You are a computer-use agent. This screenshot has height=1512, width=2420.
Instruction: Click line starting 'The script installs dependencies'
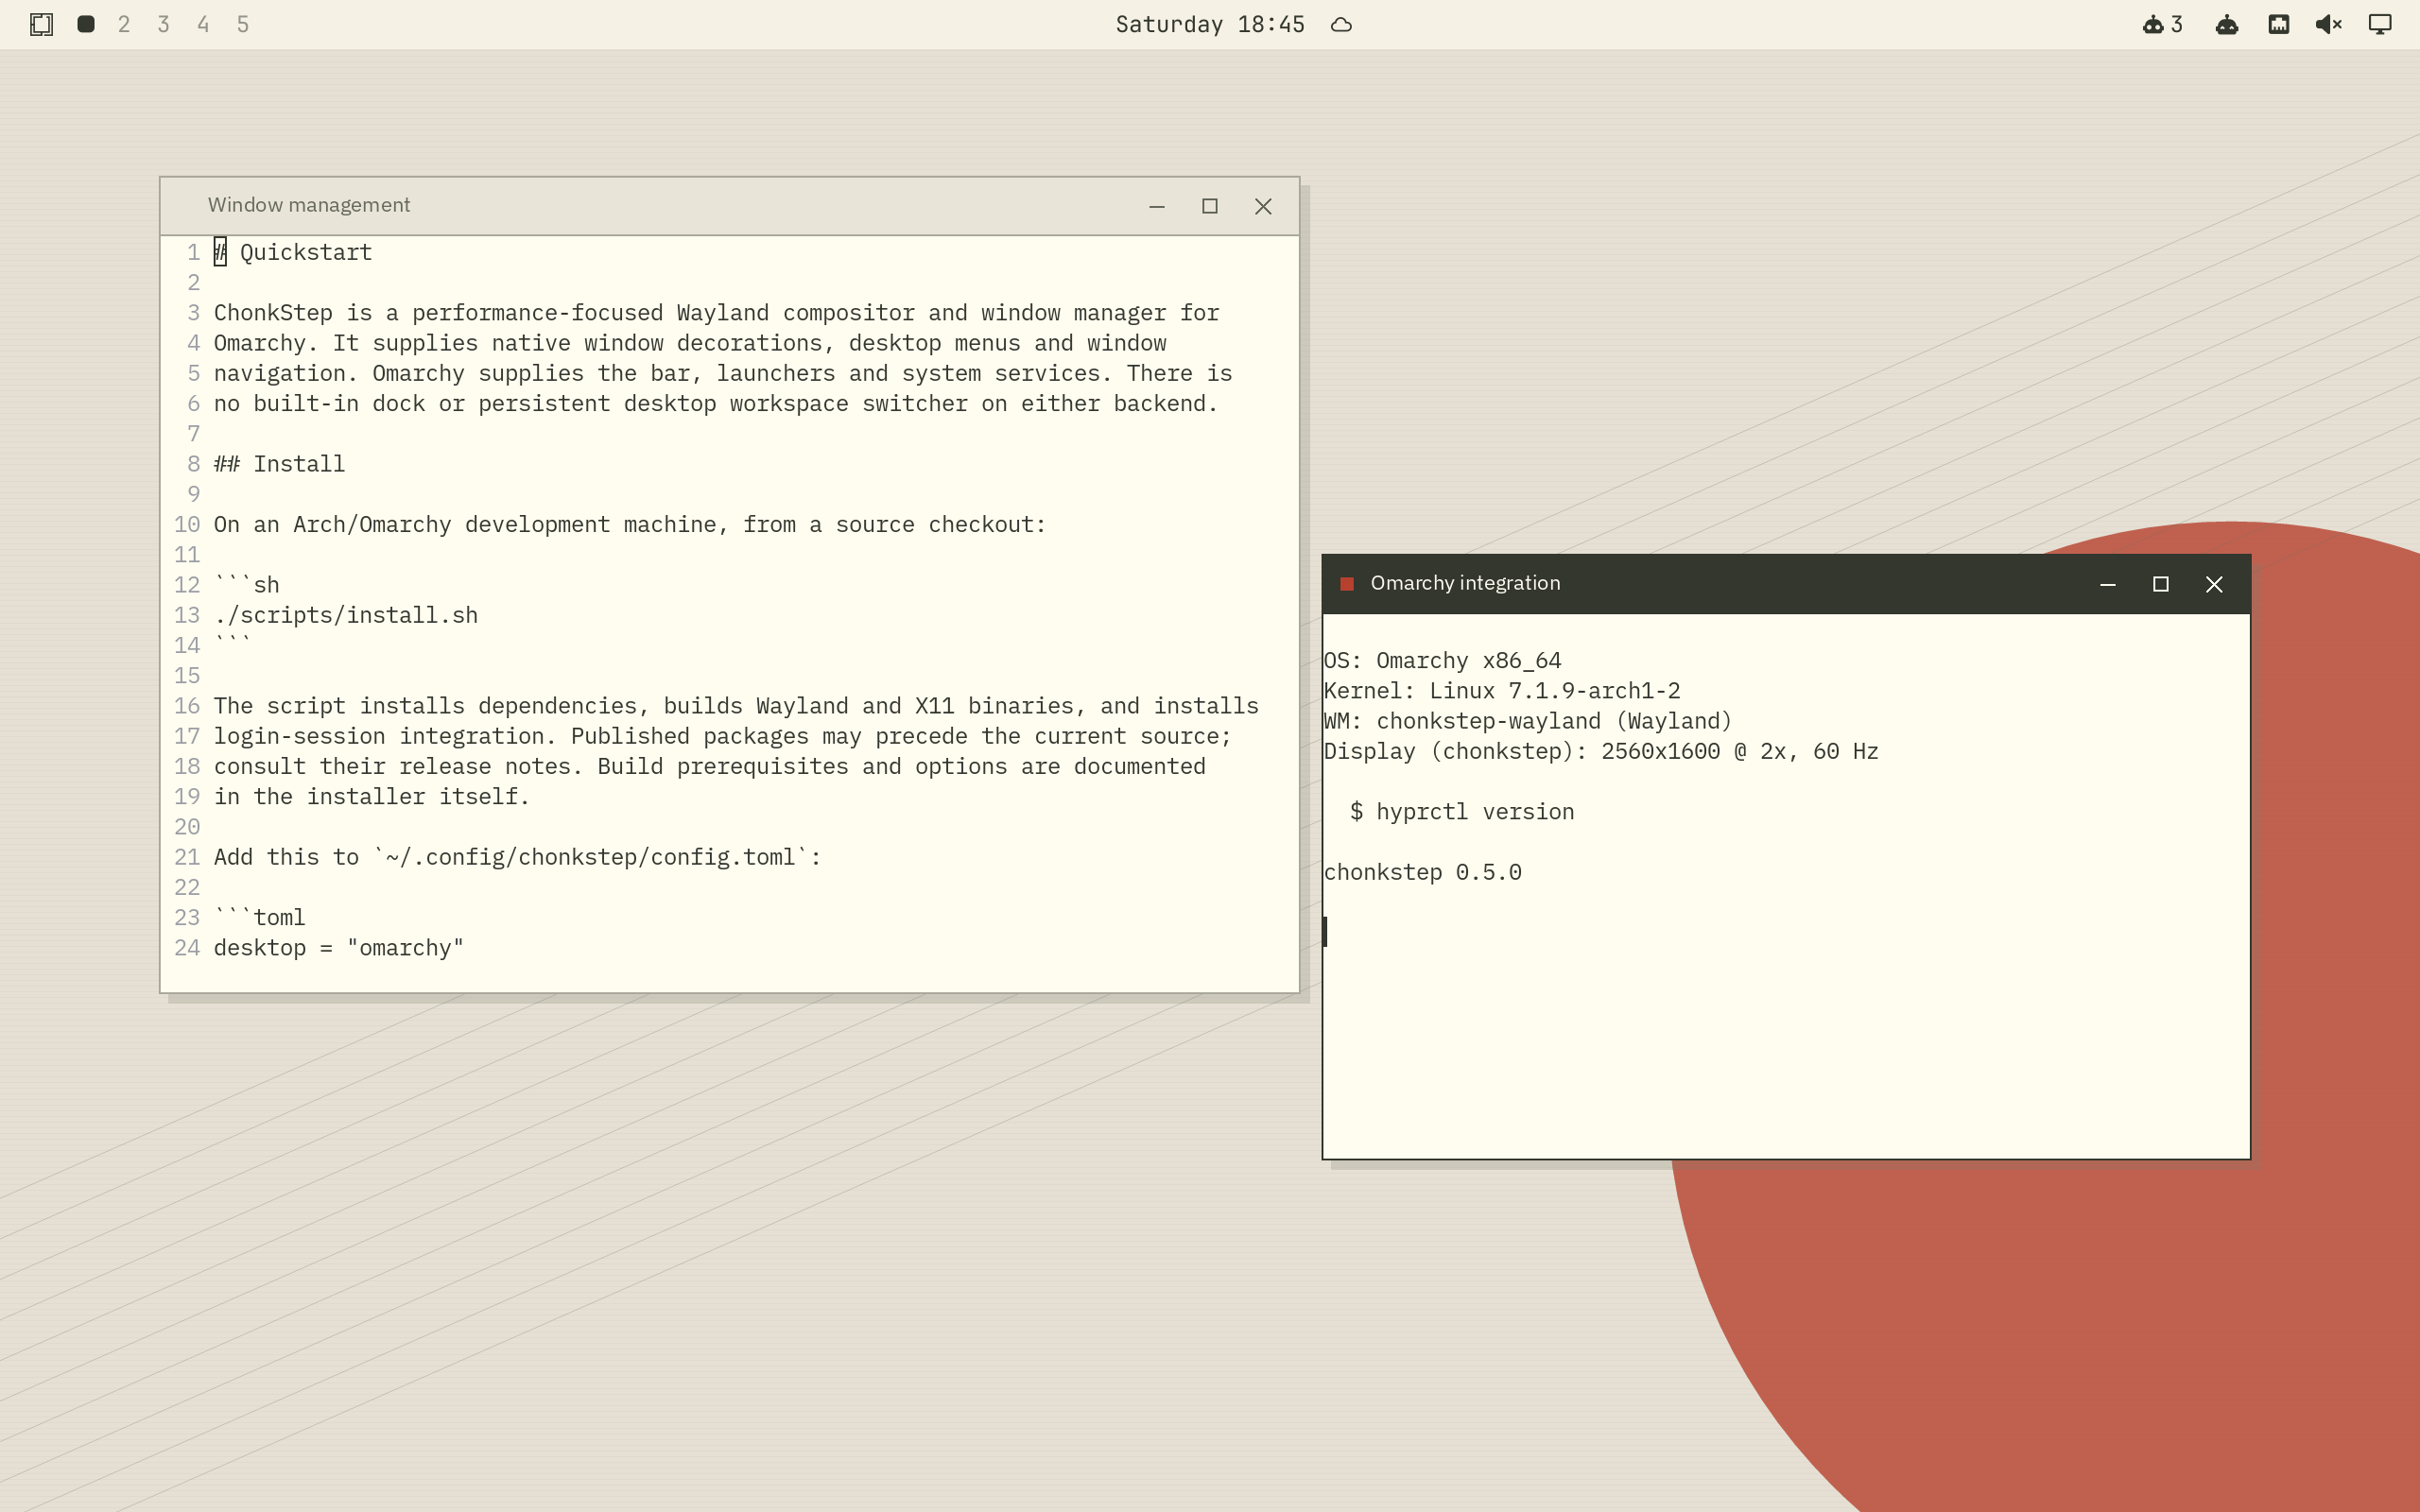click(x=736, y=706)
